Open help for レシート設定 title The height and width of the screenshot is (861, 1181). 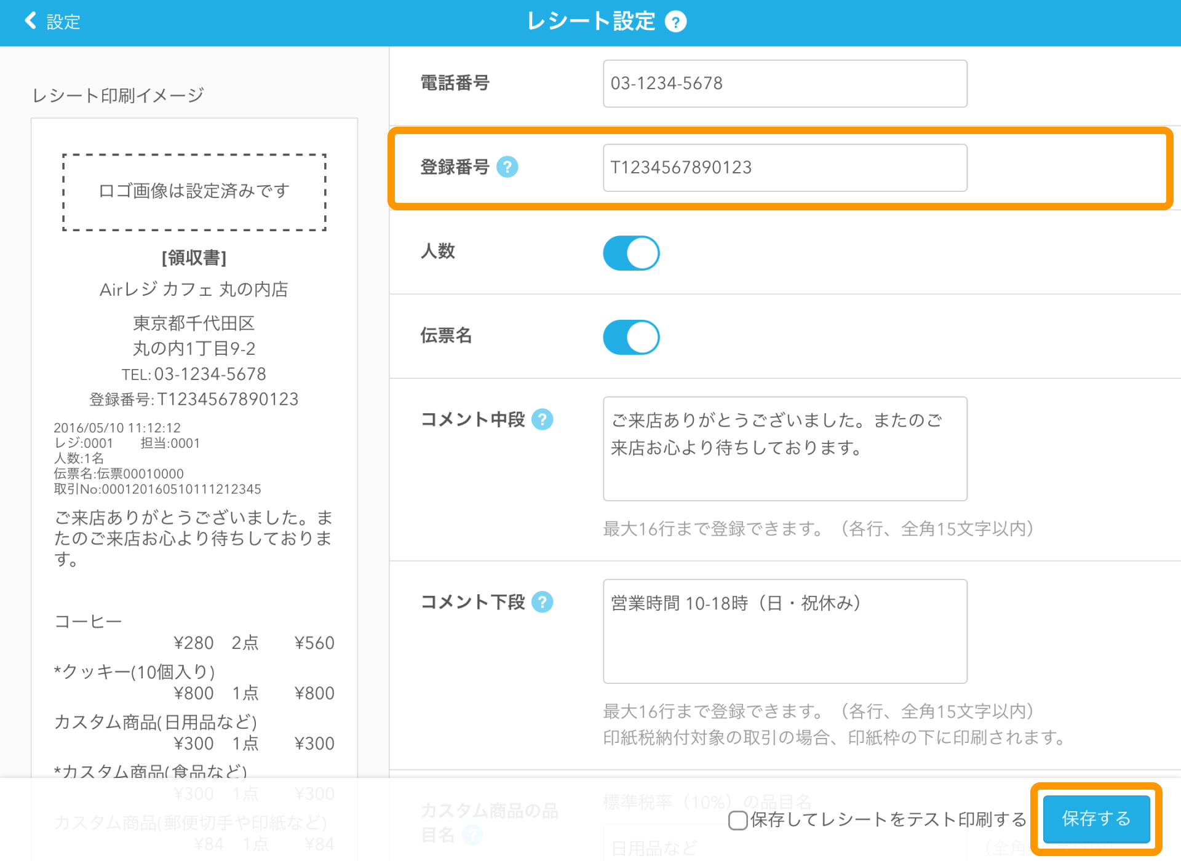click(x=675, y=22)
